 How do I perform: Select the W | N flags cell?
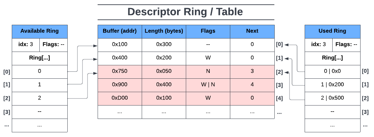pos(208,85)
